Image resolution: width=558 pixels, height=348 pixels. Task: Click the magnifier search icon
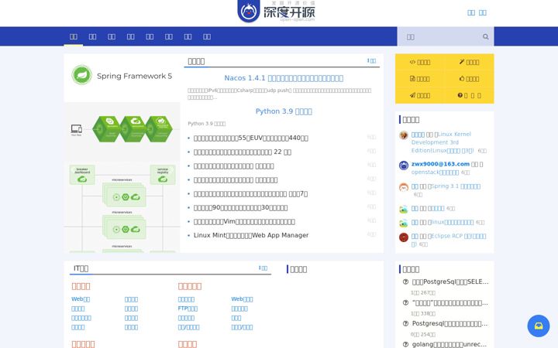pos(485,36)
